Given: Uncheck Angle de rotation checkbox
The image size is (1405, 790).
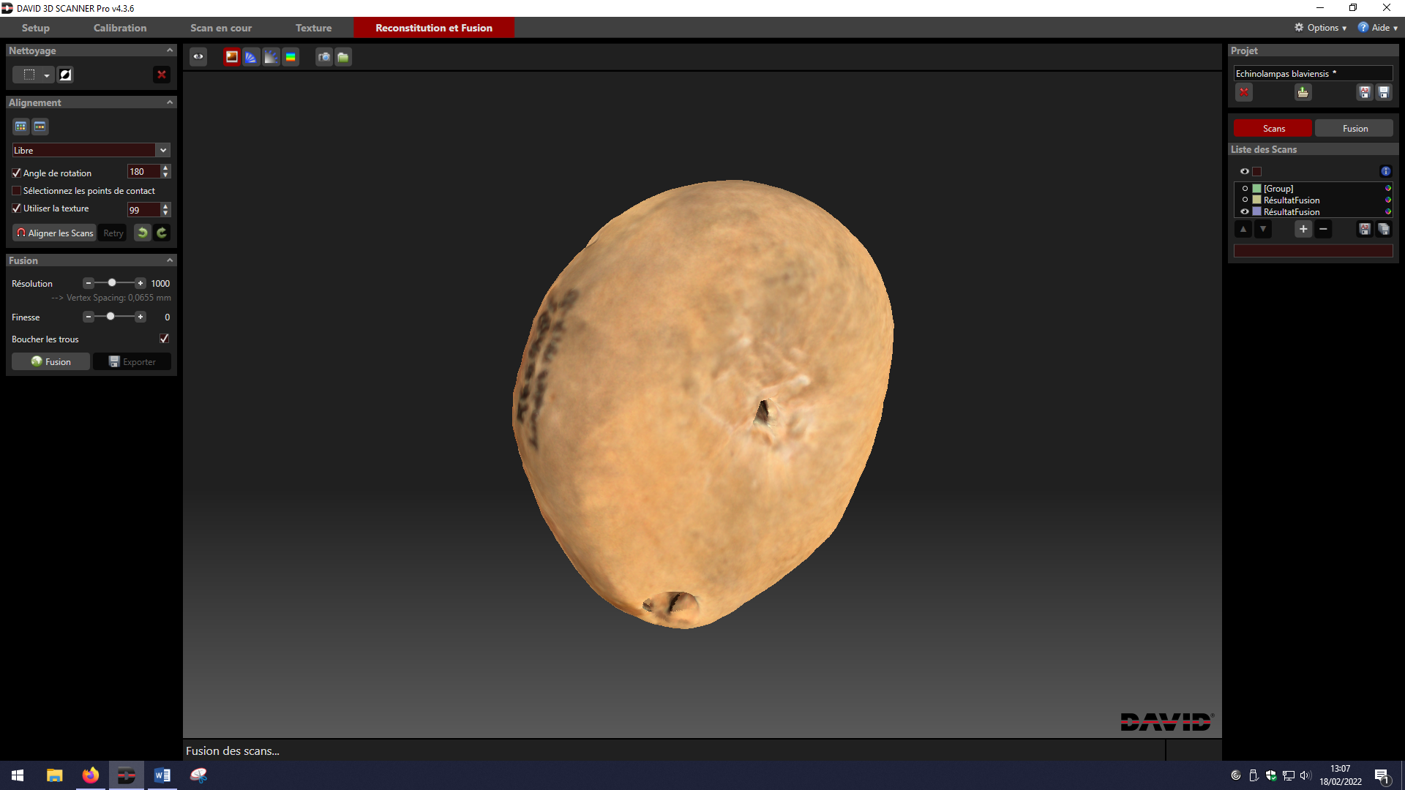Looking at the screenshot, I should point(16,173).
